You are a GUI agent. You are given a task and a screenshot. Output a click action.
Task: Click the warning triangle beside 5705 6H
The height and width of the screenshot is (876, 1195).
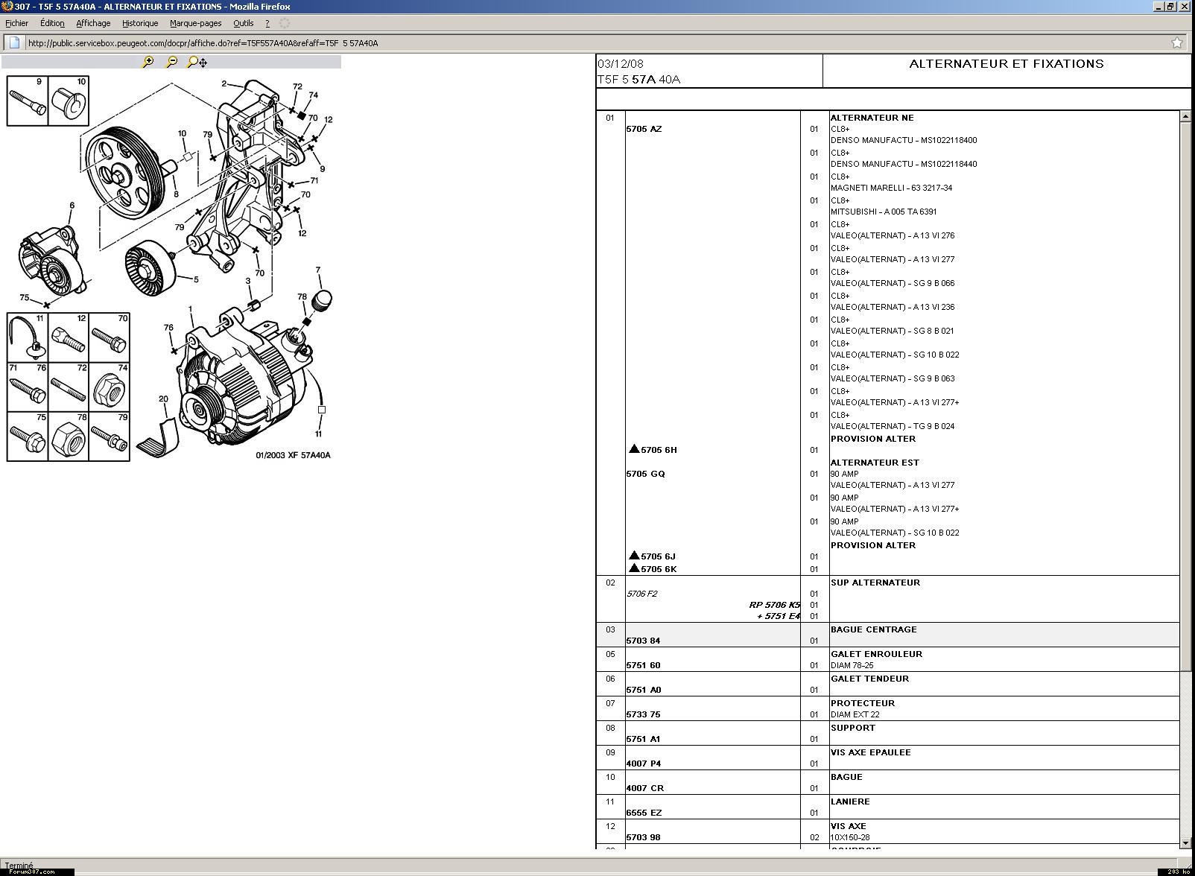click(x=634, y=448)
